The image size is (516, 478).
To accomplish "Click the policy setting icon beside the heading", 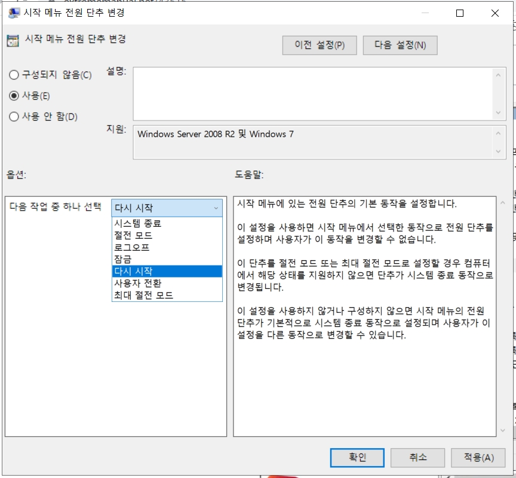I will (13, 41).
